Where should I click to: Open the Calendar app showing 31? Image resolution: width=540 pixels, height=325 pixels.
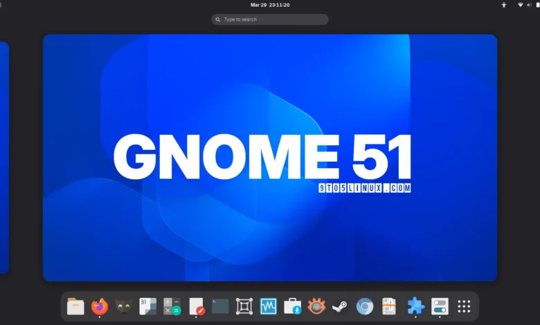pyautogui.click(x=147, y=306)
